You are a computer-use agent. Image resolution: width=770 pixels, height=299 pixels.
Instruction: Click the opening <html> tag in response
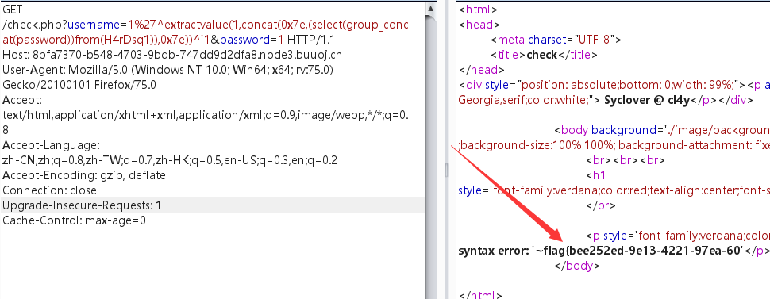[479, 10]
